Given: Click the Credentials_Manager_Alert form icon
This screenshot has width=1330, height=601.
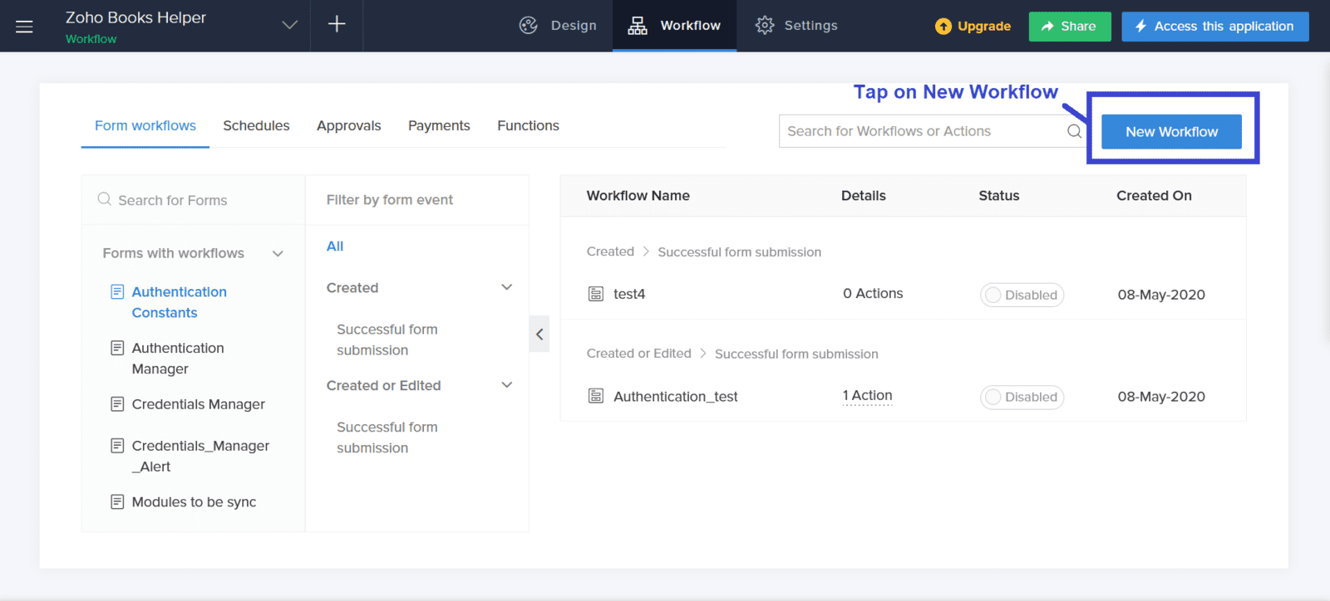Looking at the screenshot, I should (118, 446).
